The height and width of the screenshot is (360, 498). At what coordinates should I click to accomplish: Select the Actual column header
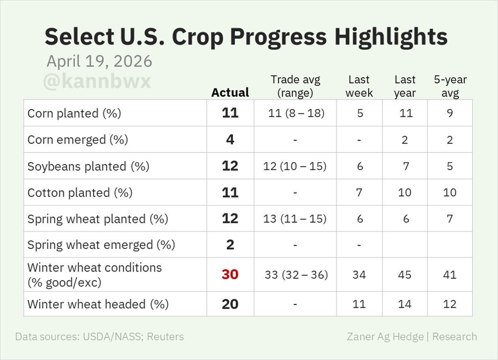pyautogui.click(x=230, y=92)
